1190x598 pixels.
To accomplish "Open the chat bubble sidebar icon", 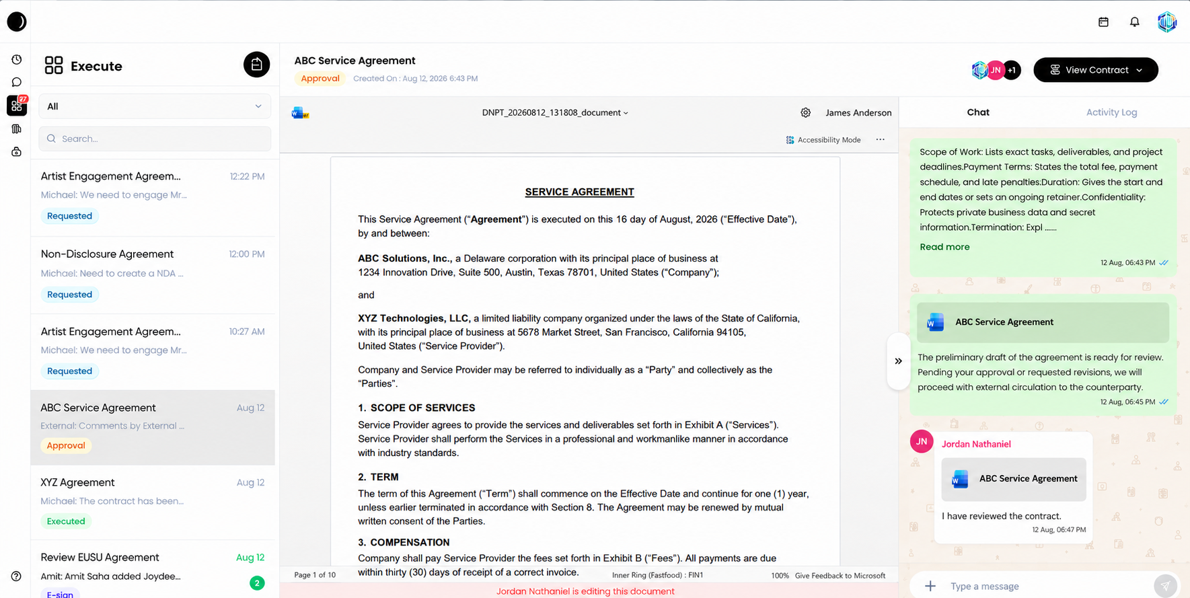I will click(x=17, y=82).
